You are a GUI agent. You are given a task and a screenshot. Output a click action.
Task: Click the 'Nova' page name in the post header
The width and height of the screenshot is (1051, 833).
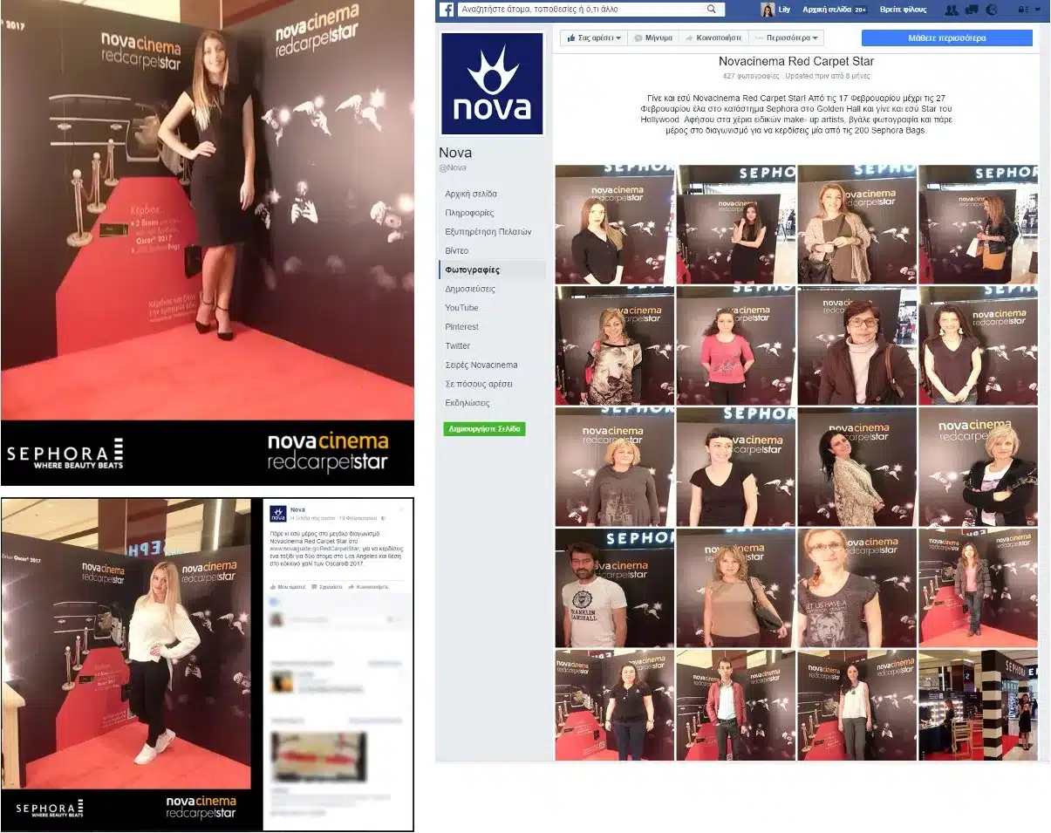298,509
